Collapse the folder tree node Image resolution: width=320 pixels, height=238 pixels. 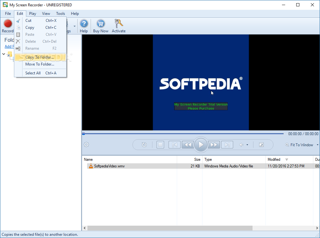pos(4,54)
